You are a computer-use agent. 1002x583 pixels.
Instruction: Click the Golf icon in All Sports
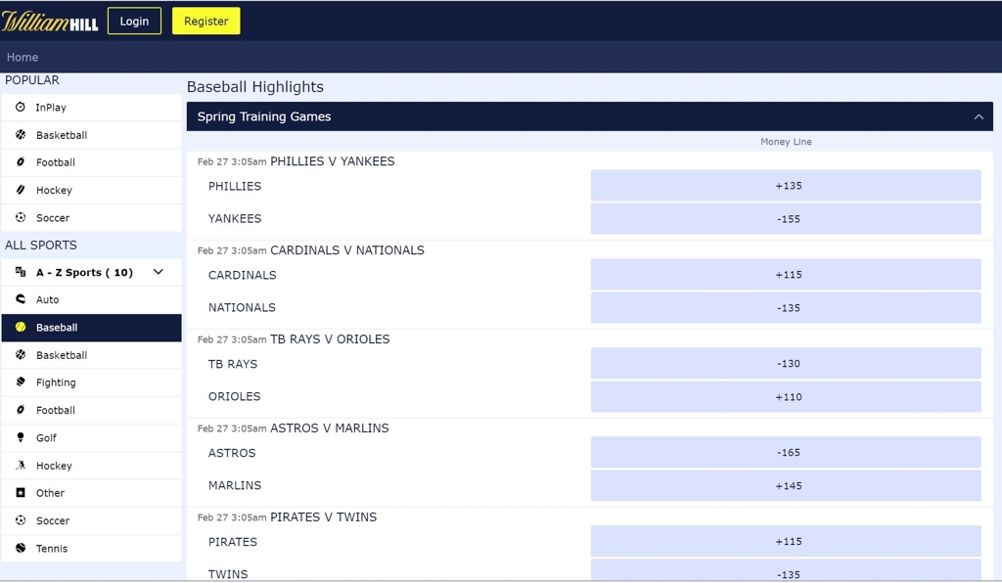pos(21,437)
